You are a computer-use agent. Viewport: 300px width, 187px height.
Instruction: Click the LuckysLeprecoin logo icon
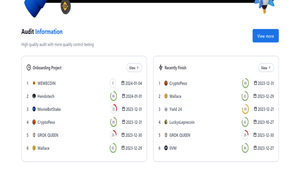click(x=166, y=122)
